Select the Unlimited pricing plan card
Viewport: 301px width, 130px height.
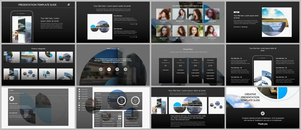pyautogui.click(x=210, y=71)
